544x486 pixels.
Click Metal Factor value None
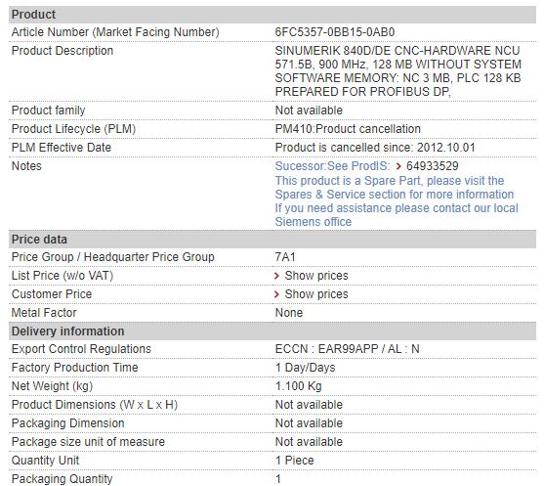289,313
